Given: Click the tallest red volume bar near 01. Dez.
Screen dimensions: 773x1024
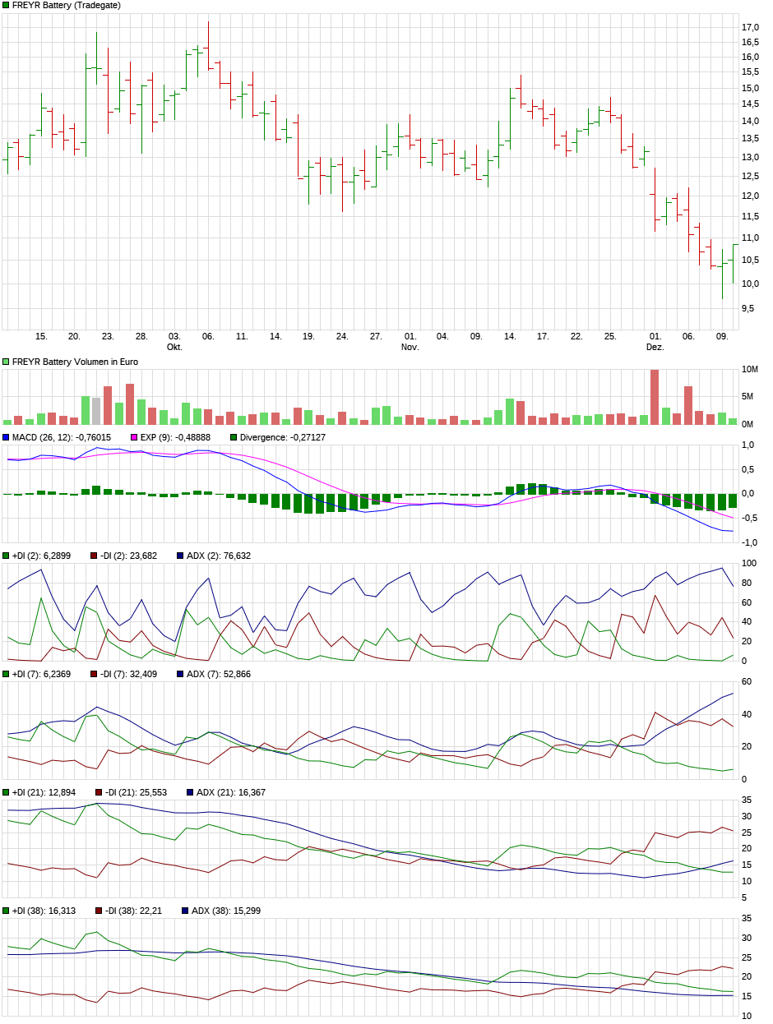Looking at the screenshot, I should pyautogui.click(x=655, y=397).
